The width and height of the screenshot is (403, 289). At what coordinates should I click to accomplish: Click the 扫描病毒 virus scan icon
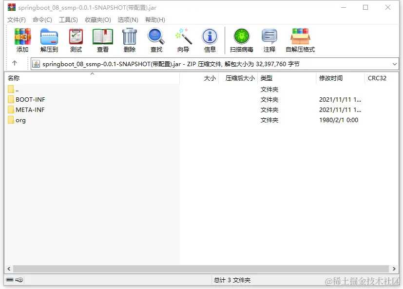[x=241, y=40]
